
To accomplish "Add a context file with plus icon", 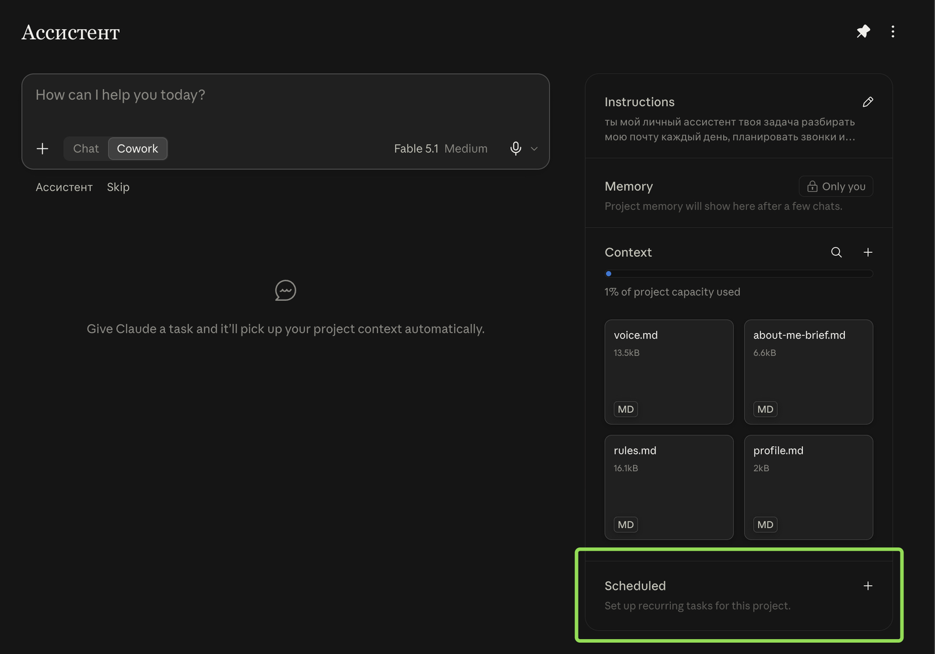I will click(x=868, y=252).
